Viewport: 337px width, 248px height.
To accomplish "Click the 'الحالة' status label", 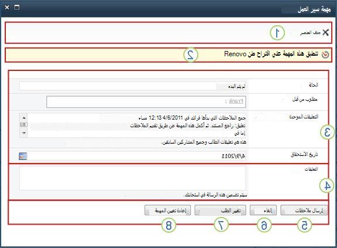I will 314,85.
